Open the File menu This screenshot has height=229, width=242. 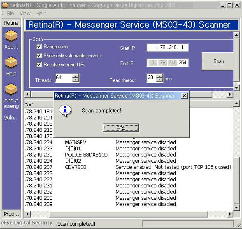pos(10,14)
